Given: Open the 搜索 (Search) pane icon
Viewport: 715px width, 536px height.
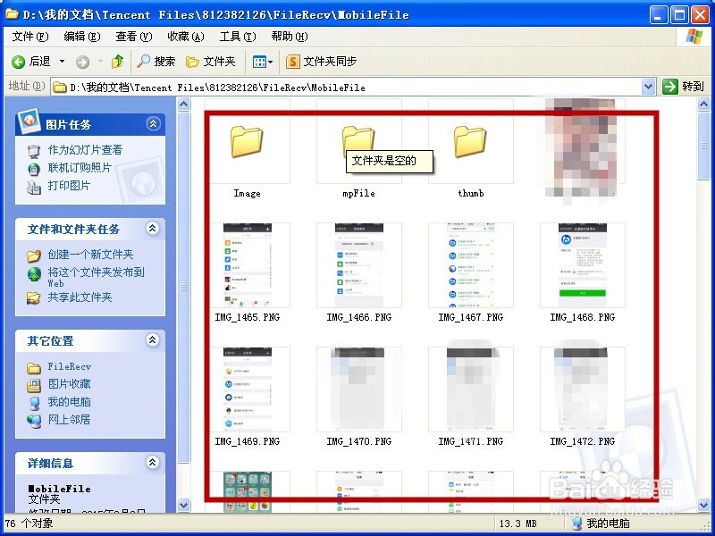Looking at the screenshot, I should click(144, 62).
